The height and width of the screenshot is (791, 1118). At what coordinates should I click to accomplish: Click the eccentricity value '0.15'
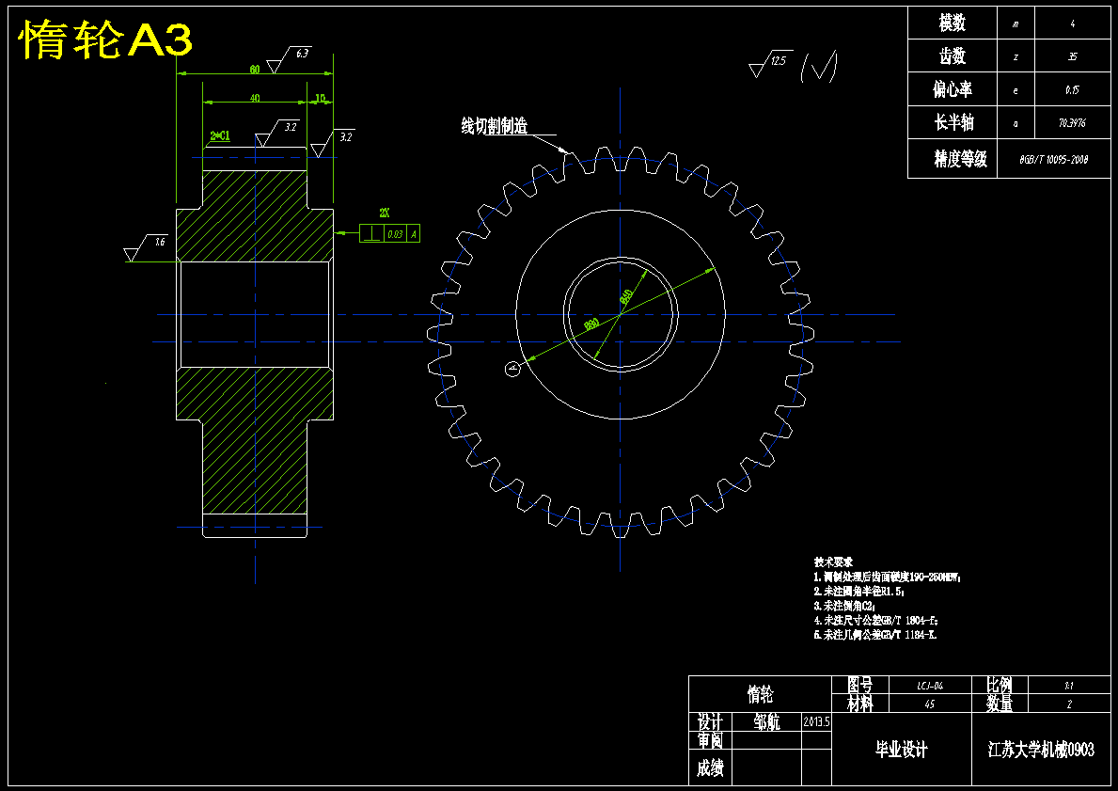[x=1072, y=90]
